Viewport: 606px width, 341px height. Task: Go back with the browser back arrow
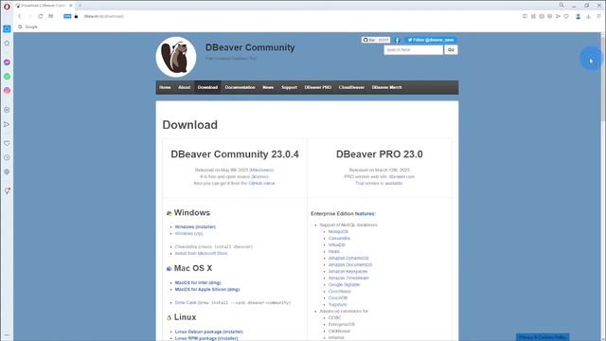point(20,16)
